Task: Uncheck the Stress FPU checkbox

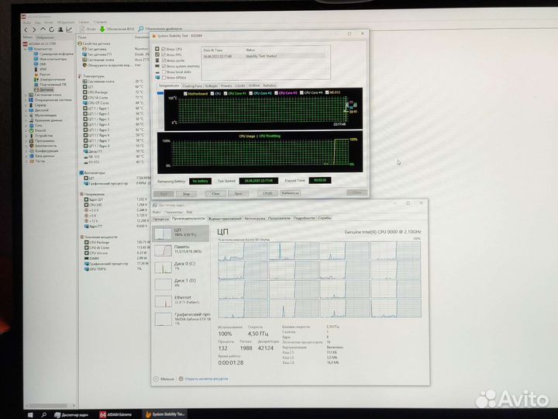Action: click(x=164, y=55)
